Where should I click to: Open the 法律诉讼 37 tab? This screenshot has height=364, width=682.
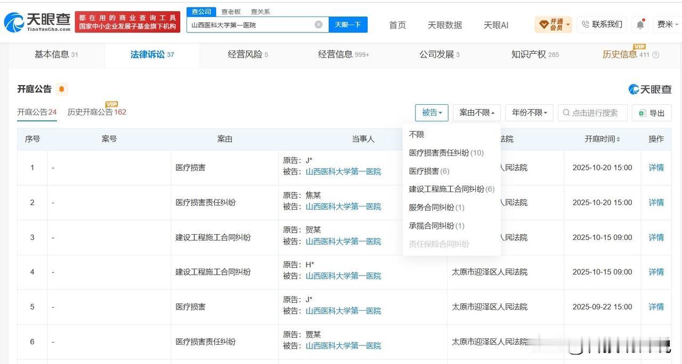152,54
